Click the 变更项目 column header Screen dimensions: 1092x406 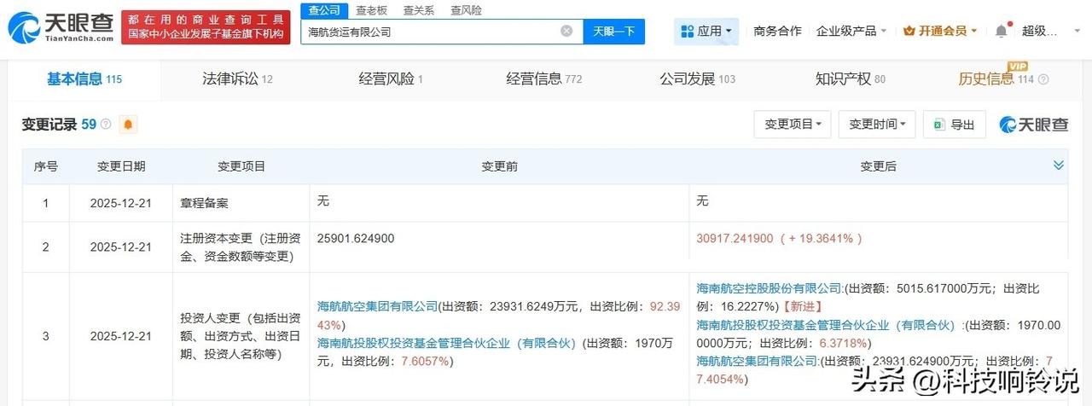(241, 166)
